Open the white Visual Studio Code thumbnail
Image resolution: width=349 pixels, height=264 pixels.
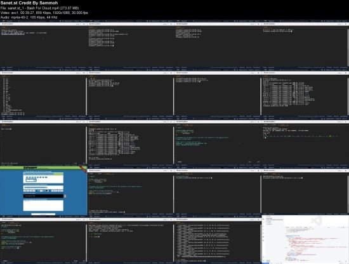tap(305, 239)
